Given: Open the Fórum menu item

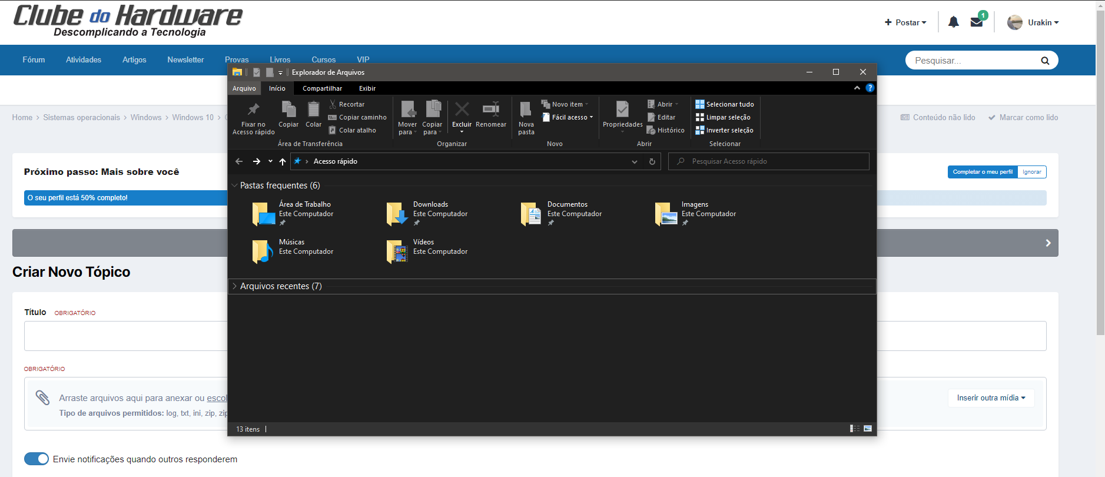Looking at the screenshot, I should click(x=34, y=59).
